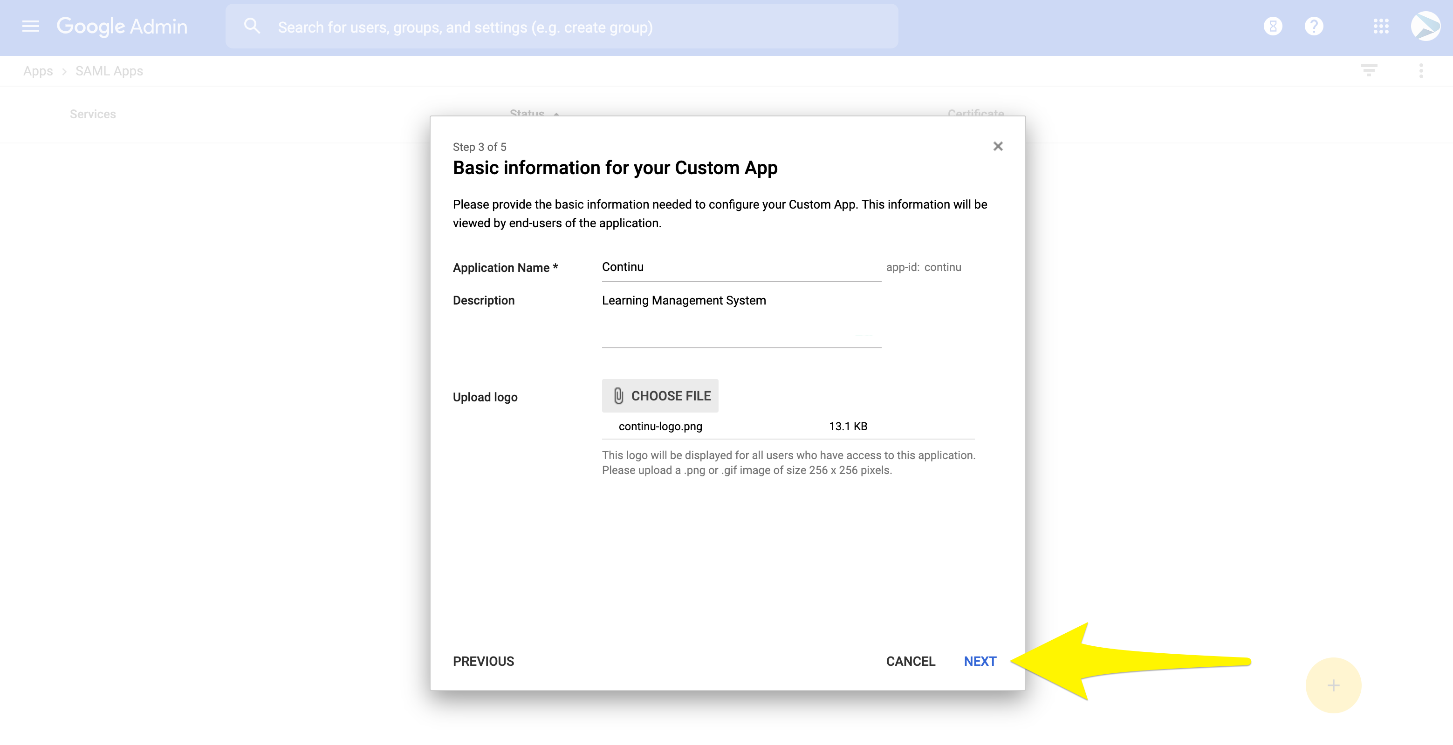Open SAML Apps breadcrumb
The width and height of the screenshot is (1453, 745).
(109, 71)
